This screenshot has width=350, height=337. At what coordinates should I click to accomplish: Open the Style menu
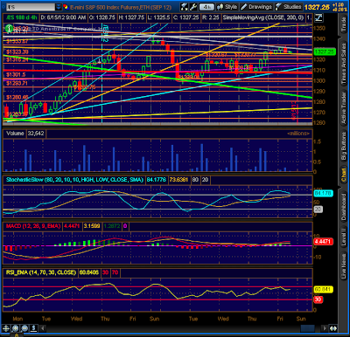(227, 7)
